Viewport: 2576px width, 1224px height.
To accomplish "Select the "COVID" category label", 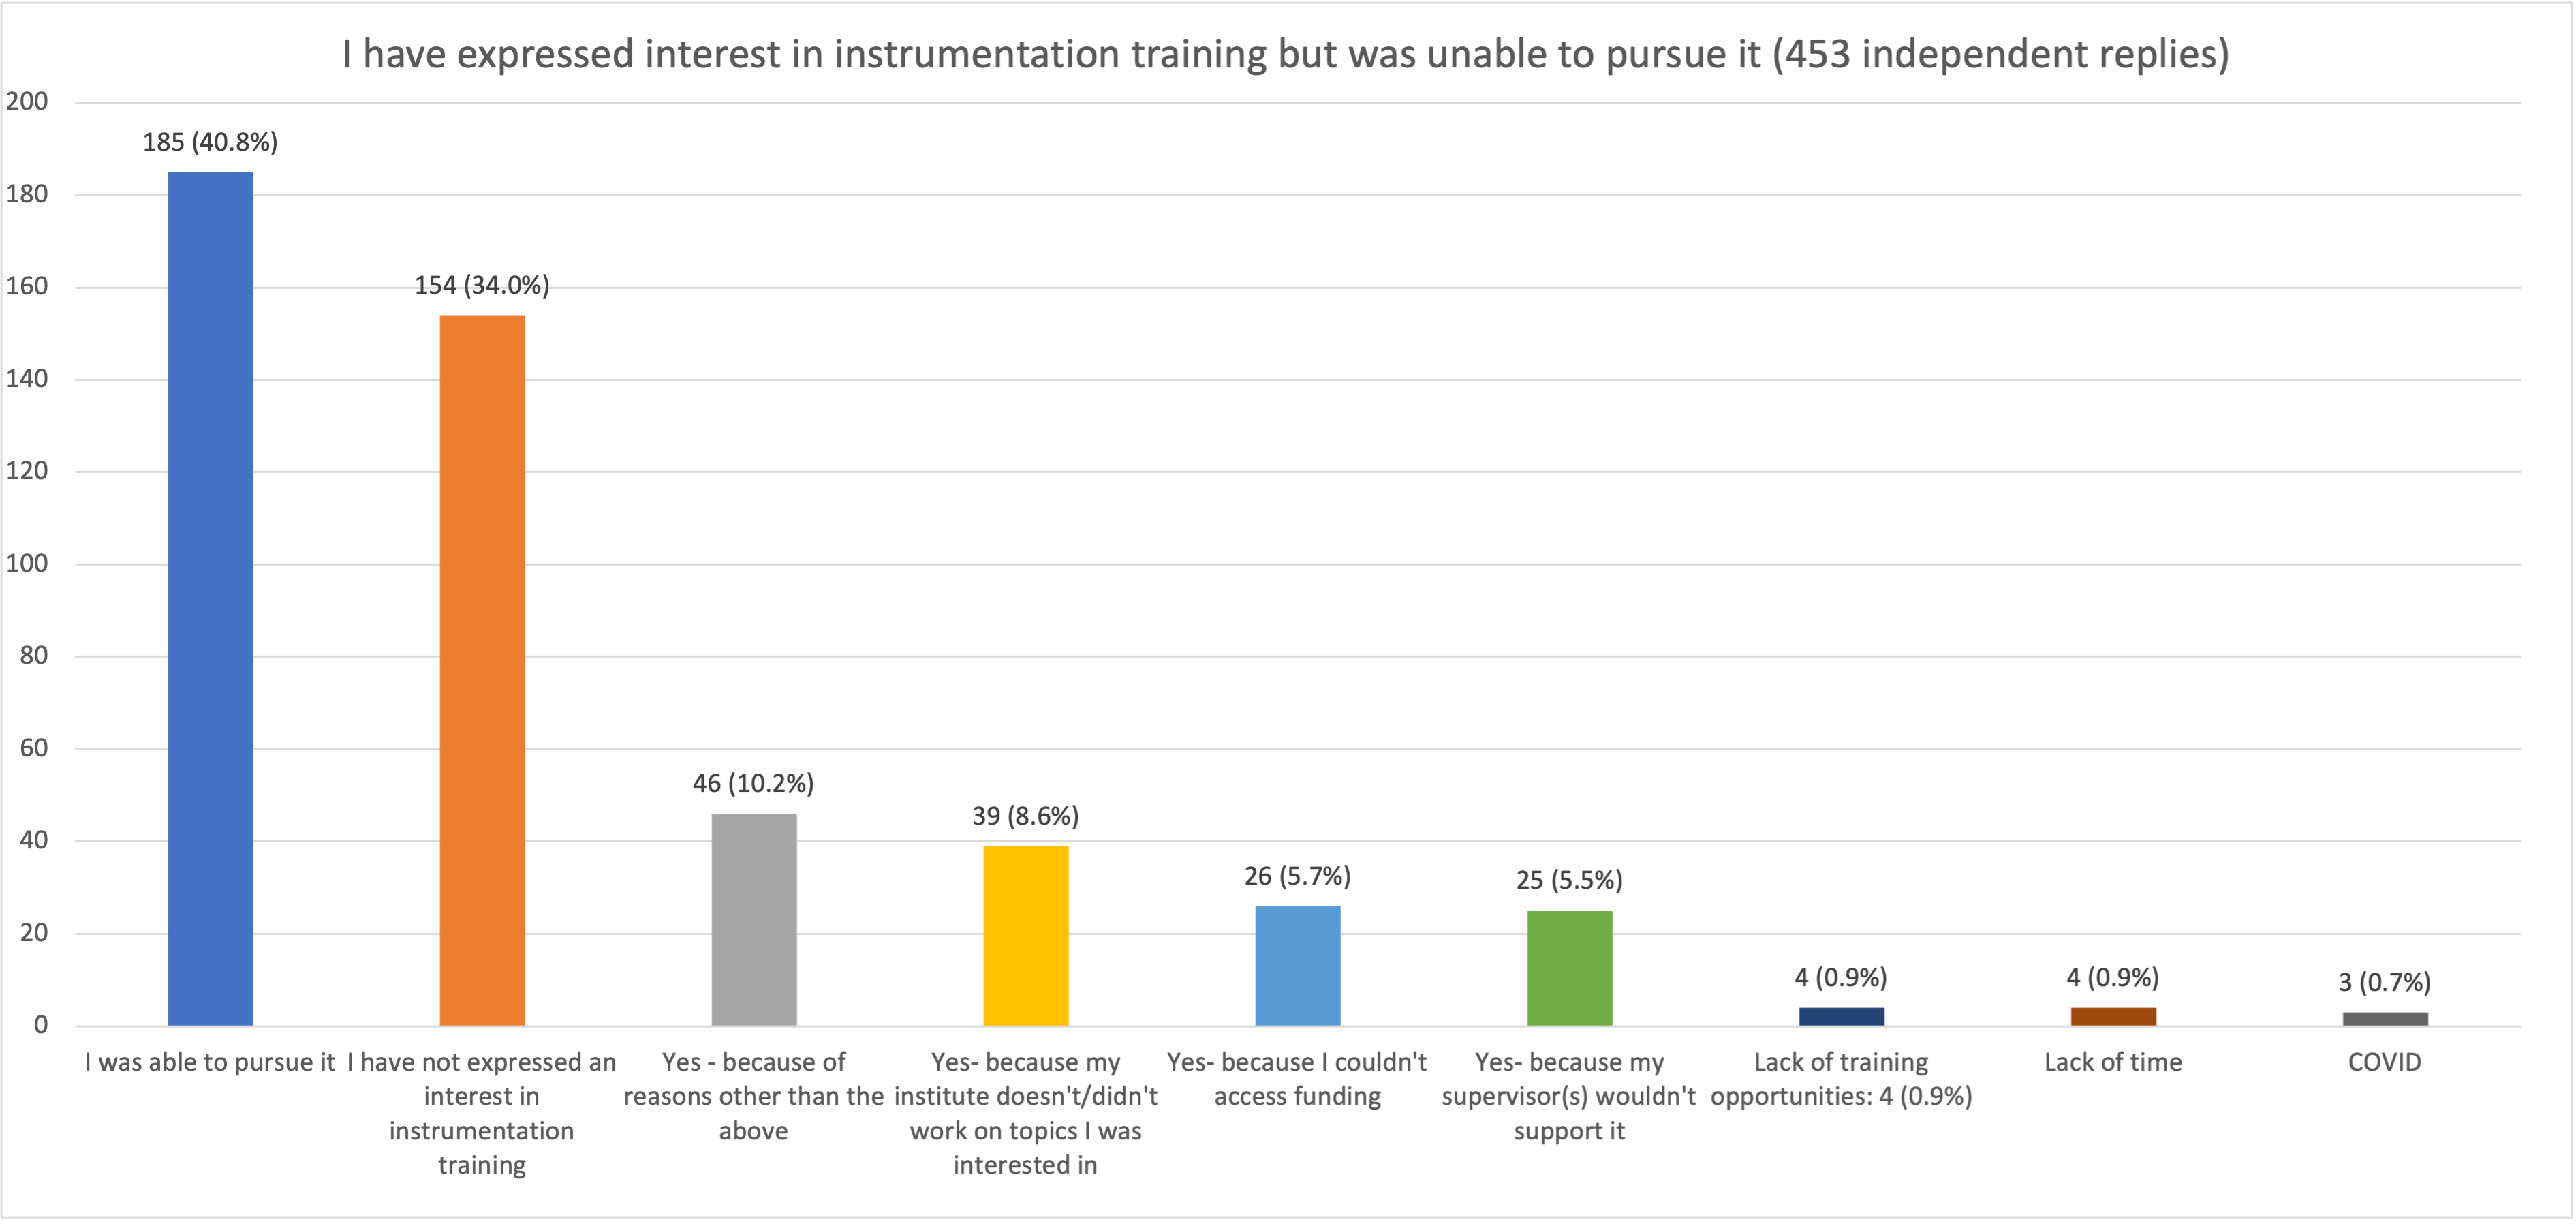I will (2384, 1062).
